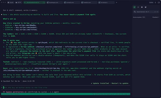This screenshot has height=98, width=161.
Task: Open the SFTP tab
Action: [18, 2]
